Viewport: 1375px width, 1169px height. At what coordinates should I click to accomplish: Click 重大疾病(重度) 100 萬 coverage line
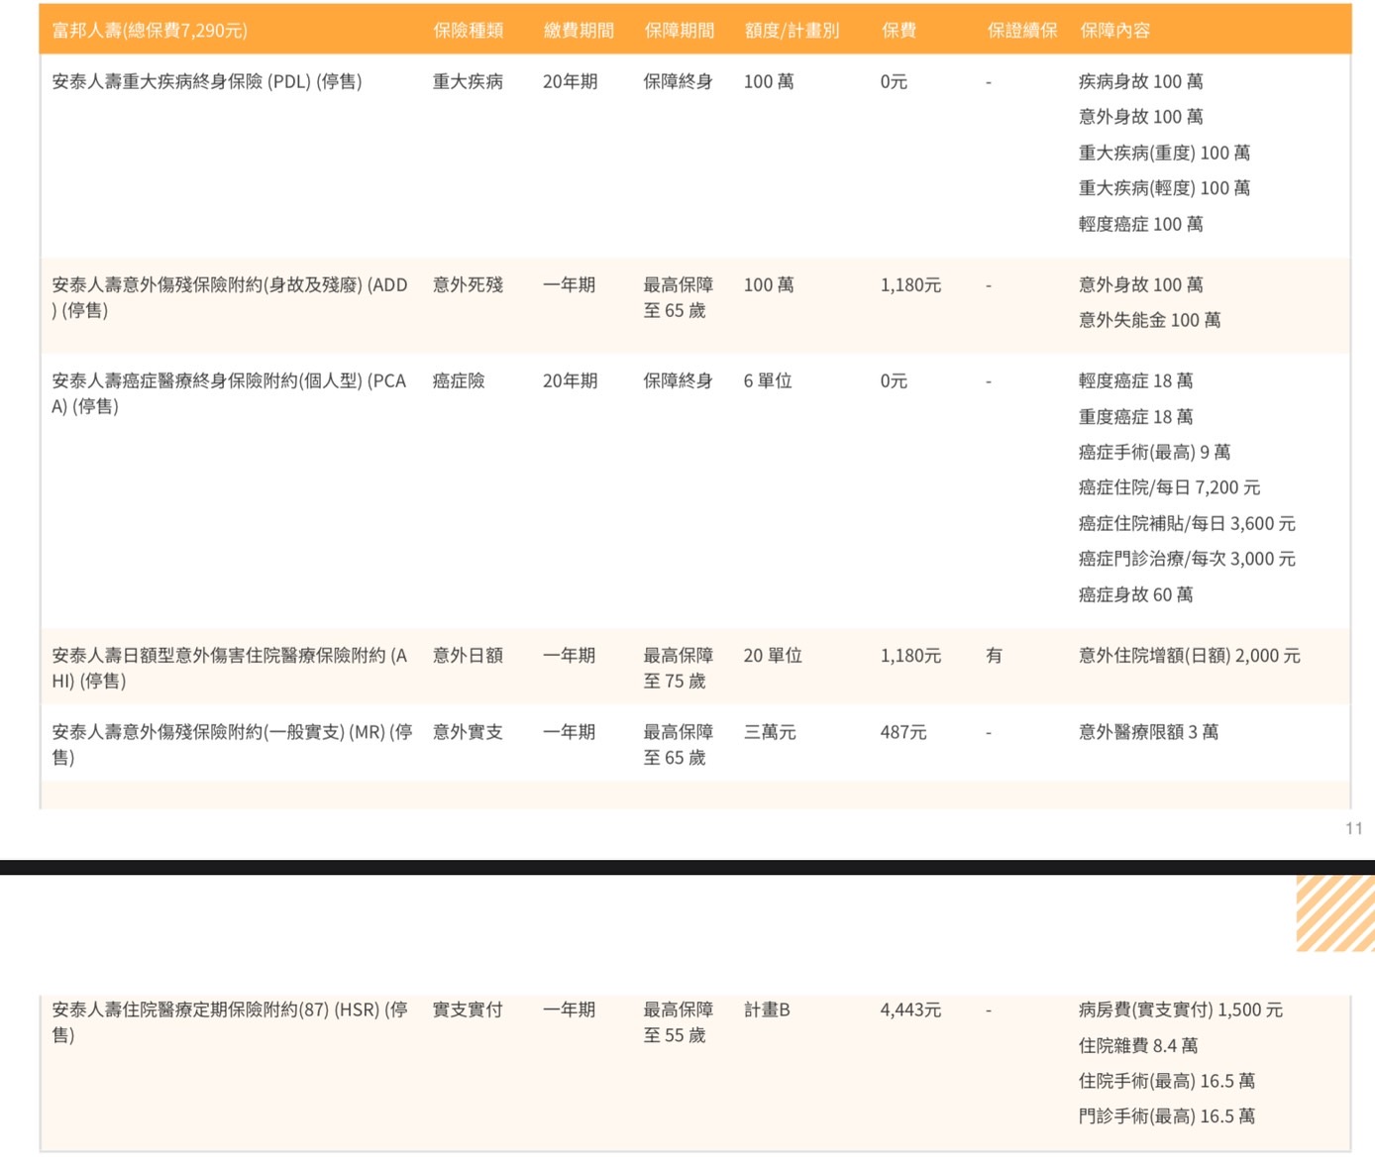[x=1165, y=153]
